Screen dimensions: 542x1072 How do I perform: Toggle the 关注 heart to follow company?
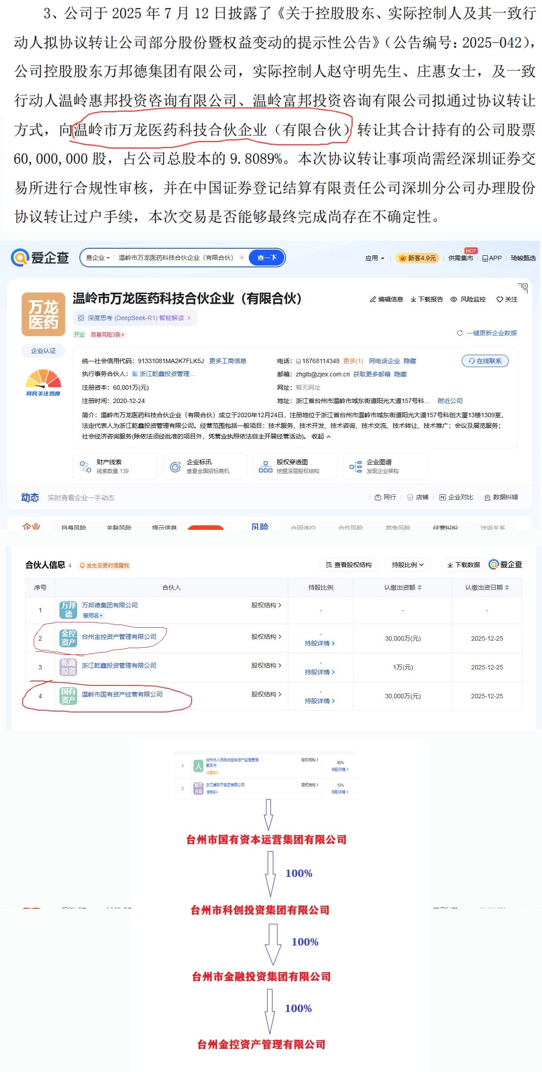click(x=499, y=299)
